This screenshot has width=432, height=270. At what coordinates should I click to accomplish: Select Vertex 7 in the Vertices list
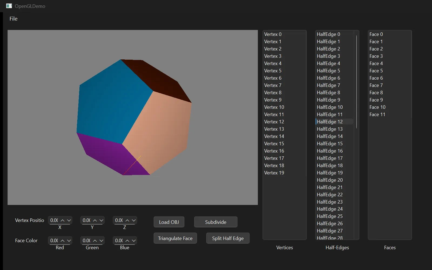pos(284,85)
